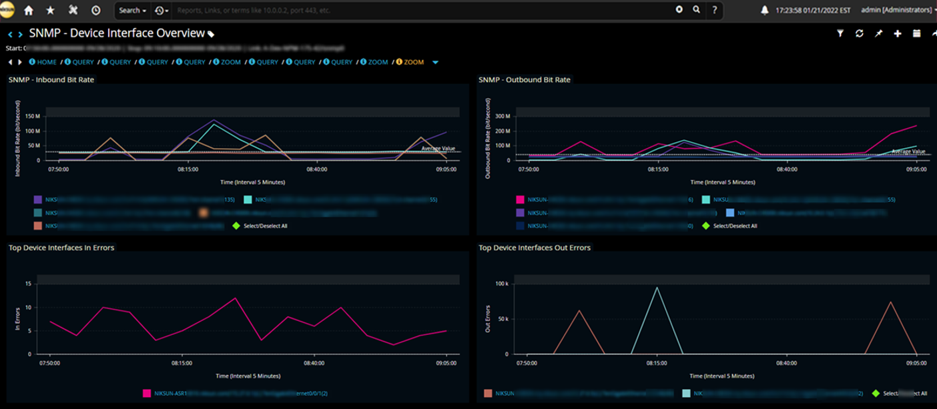Toggle the dark teal series in Inbound legend
Screen dimensions: 937x409
tap(112, 213)
